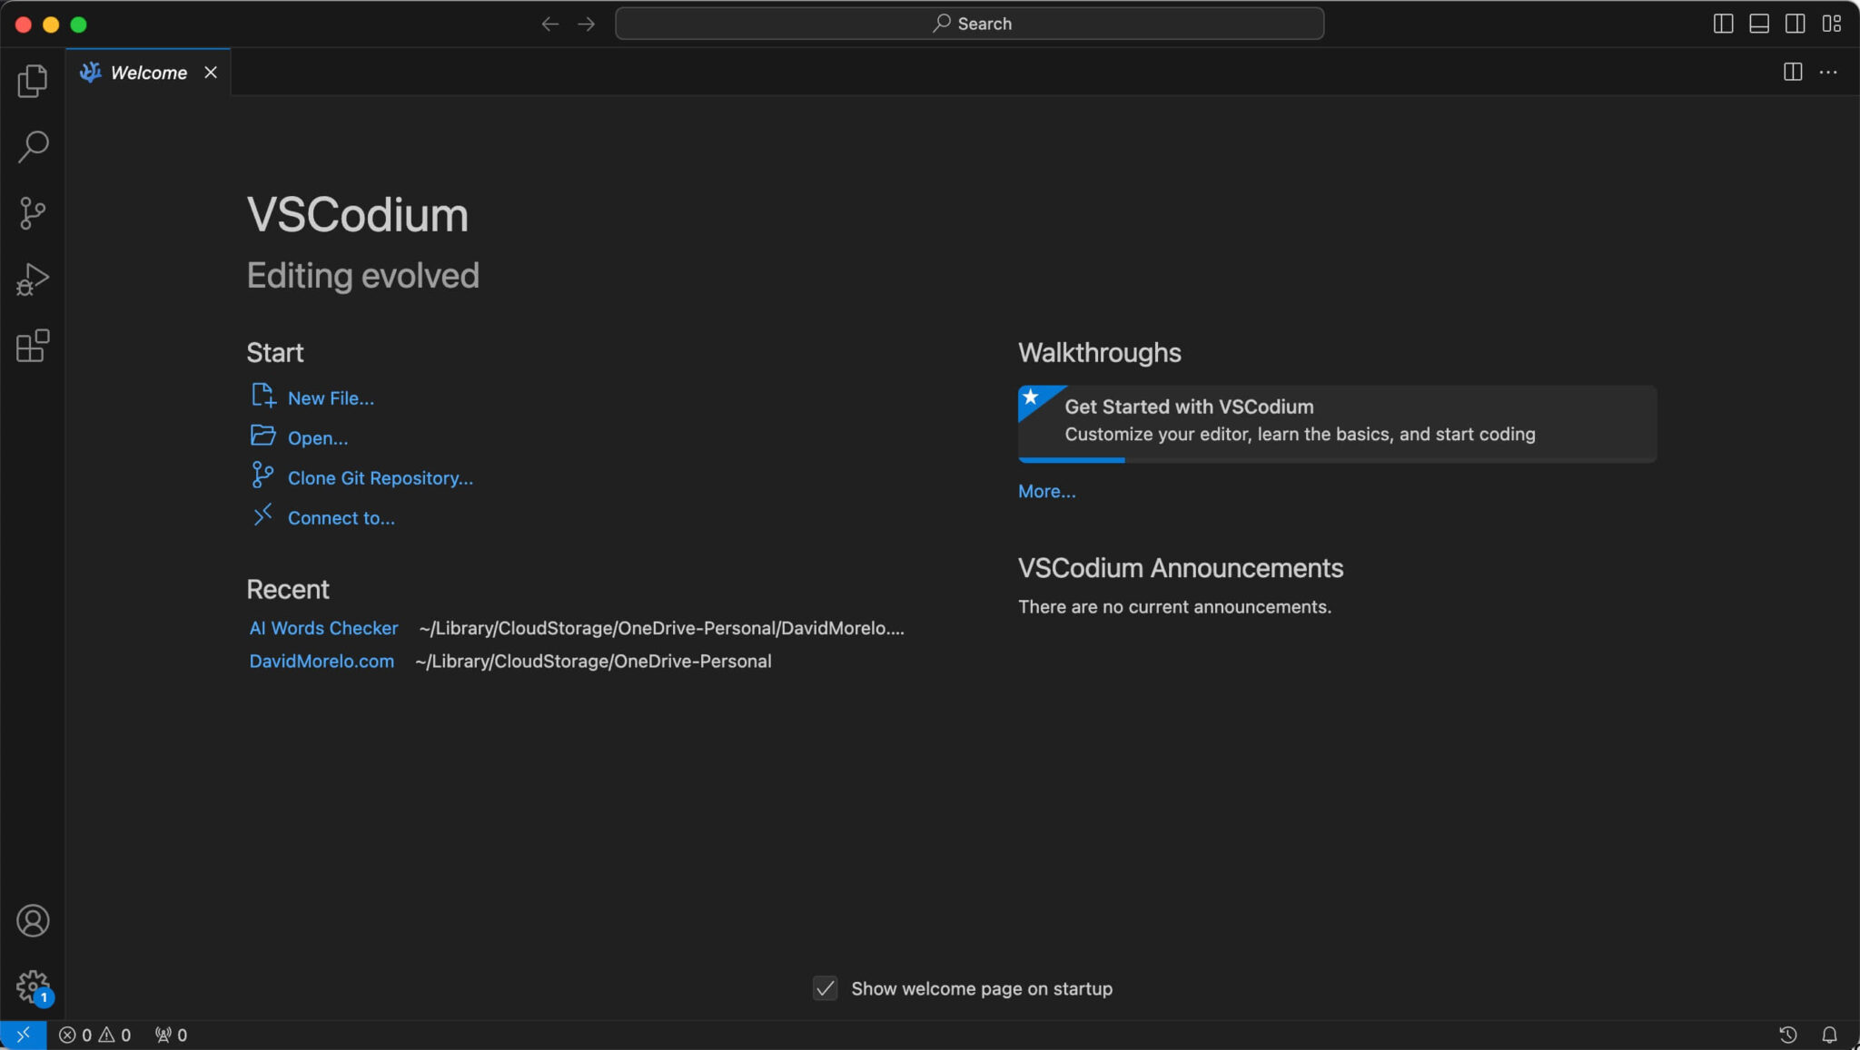Image resolution: width=1860 pixels, height=1050 pixels.
Task: Click the errors and warnings status indicator
Action: tap(94, 1035)
